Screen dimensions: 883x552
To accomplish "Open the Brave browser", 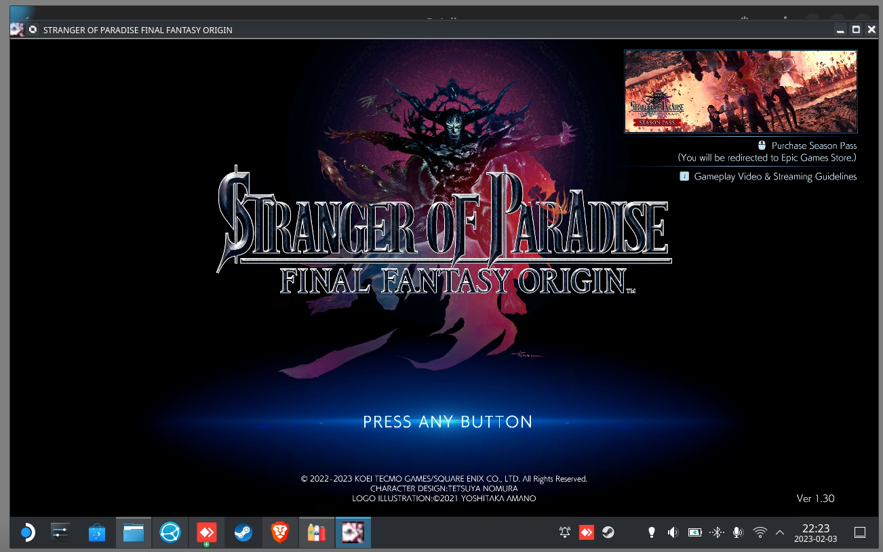I will [x=280, y=533].
